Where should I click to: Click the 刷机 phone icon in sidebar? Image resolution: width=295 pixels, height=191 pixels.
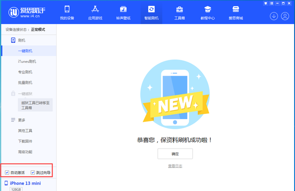[x=13, y=40]
